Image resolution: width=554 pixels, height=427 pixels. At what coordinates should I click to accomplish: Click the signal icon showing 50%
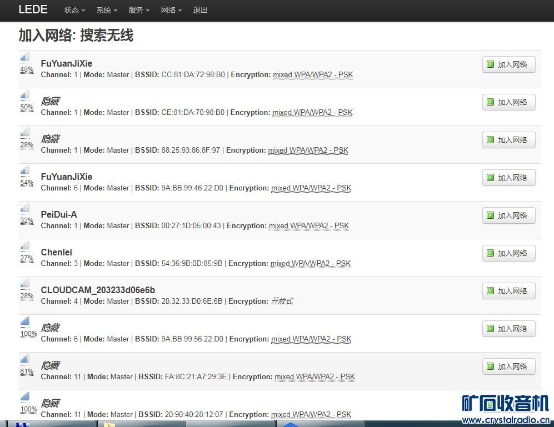pos(25,95)
